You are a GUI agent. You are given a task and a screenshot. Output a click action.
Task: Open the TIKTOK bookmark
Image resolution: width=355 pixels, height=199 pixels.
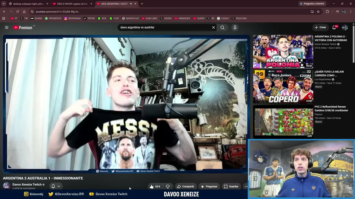pyautogui.click(x=89, y=19)
